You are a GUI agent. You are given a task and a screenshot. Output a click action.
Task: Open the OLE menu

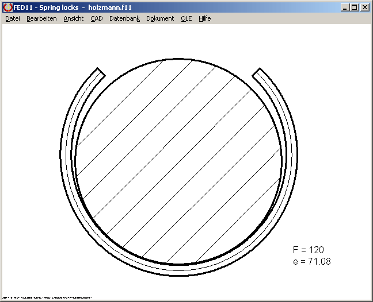tap(186, 18)
